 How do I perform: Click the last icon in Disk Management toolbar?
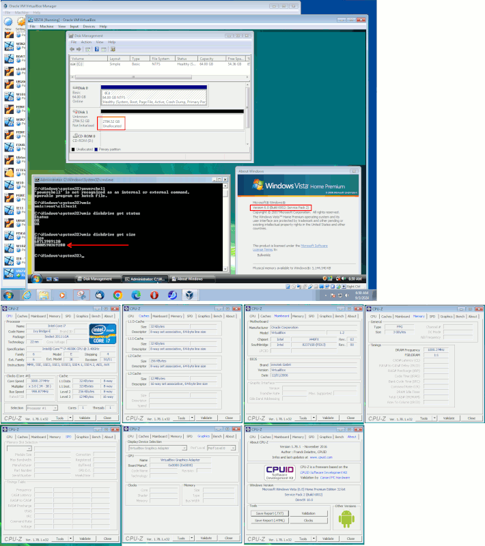coord(113,49)
